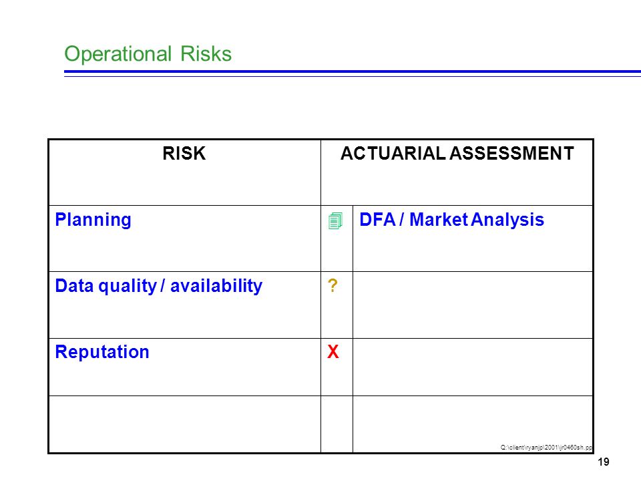Screen dimensions: 641x481
Task: Select blank space under RISK header text
Action: click(x=185, y=184)
